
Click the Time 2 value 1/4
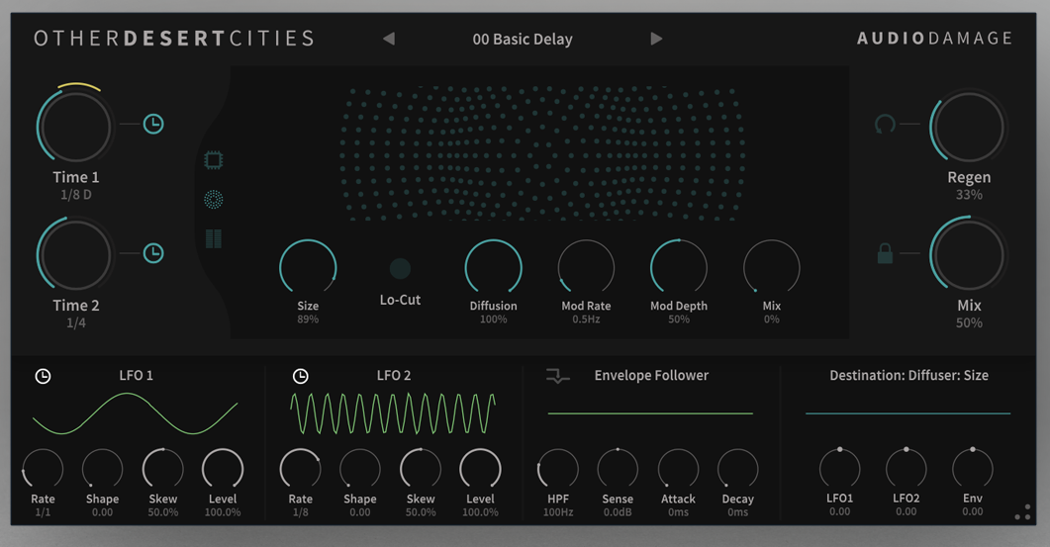click(x=75, y=322)
